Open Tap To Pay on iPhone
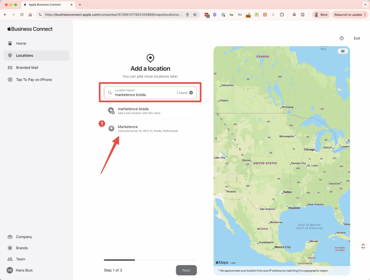This screenshot has height=280, width=370. coord(34,79)
